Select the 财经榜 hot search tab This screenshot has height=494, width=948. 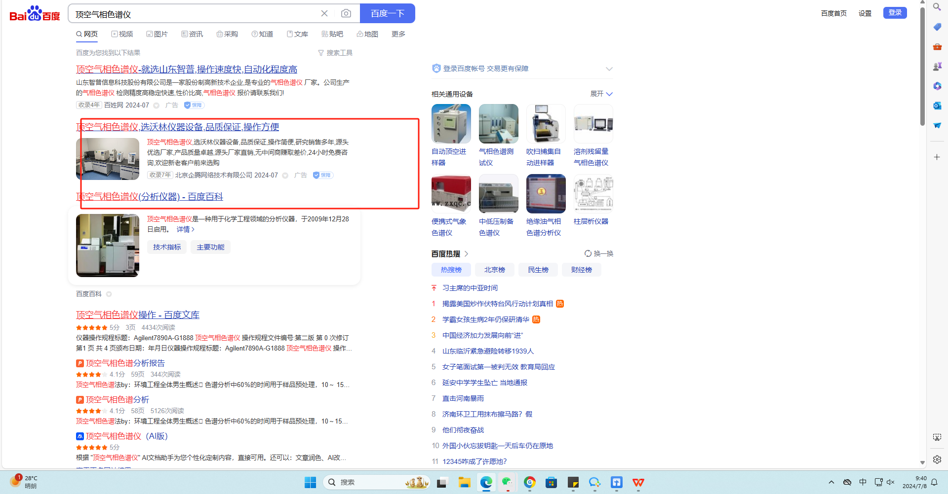click(x=582, y=270)
